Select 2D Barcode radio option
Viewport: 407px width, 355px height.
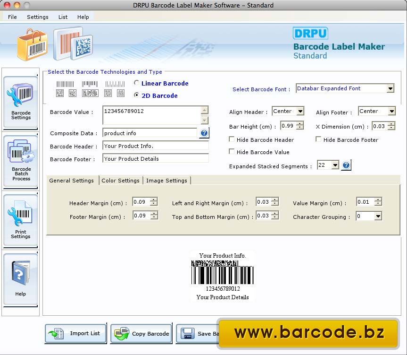pyautogui.click(x=136, y=95)
